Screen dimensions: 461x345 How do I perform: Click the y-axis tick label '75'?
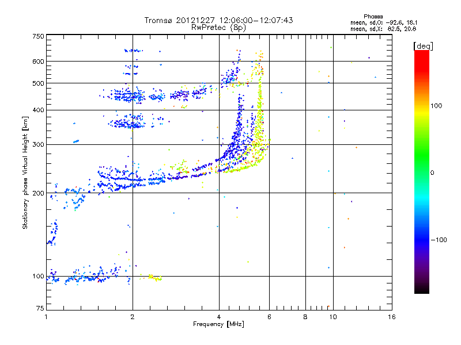40,308
